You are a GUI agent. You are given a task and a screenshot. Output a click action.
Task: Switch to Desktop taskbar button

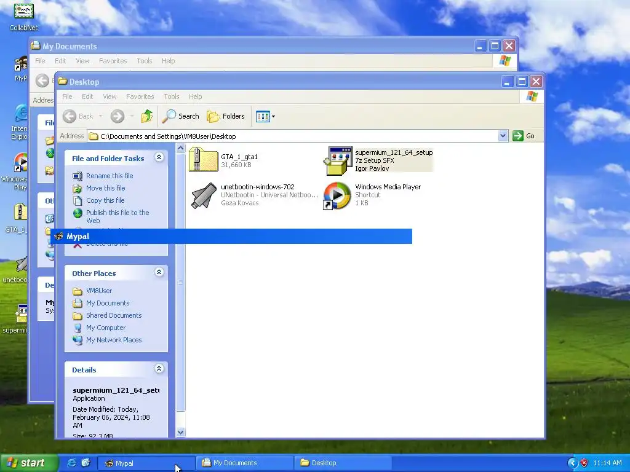click(342, 463)
